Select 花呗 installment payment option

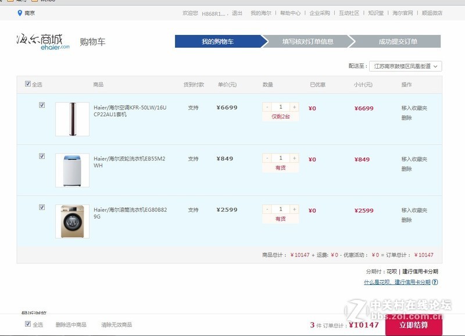pyautogui.click(x=392, y=271)
